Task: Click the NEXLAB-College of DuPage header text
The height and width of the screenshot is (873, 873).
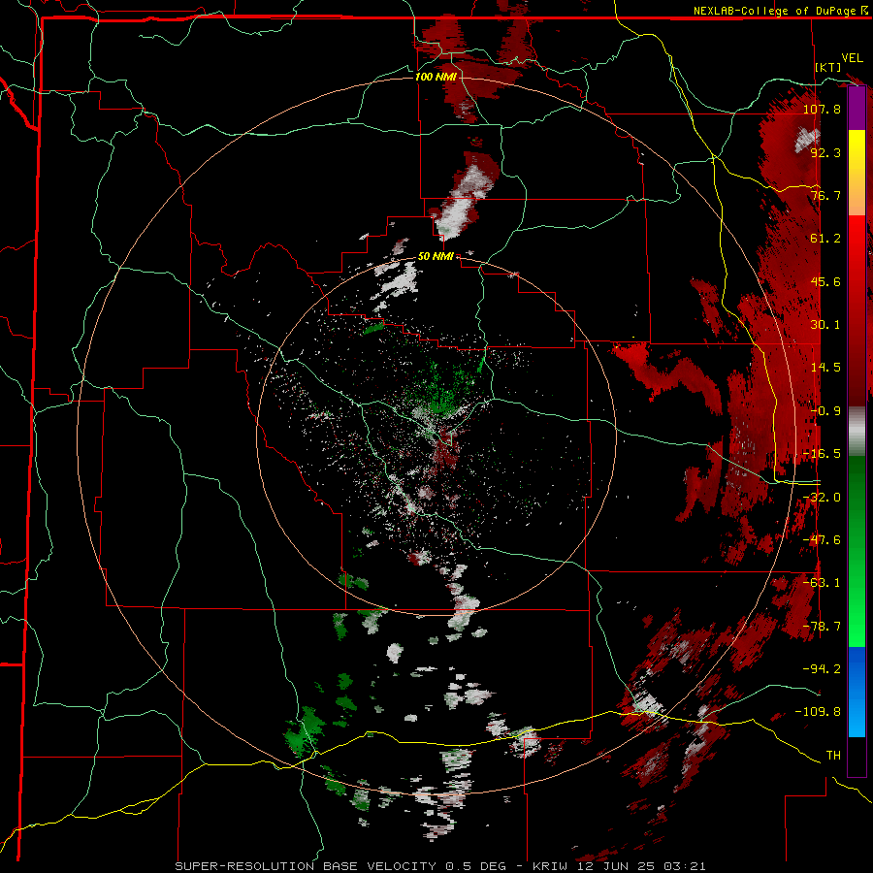Action: pyautogui.click(x=774, y=11)
